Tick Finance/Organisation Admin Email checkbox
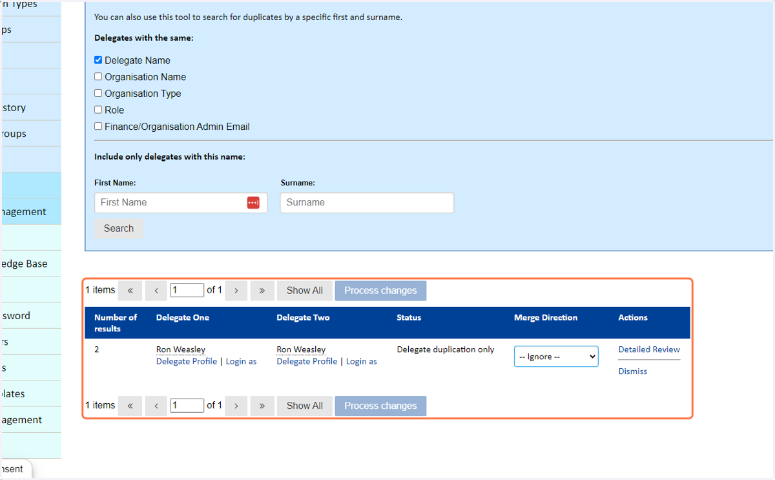 click(98, 127)
